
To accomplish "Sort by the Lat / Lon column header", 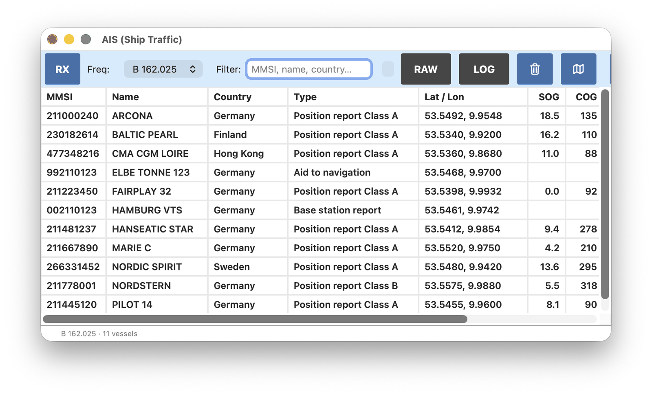I will coord(473,97).
